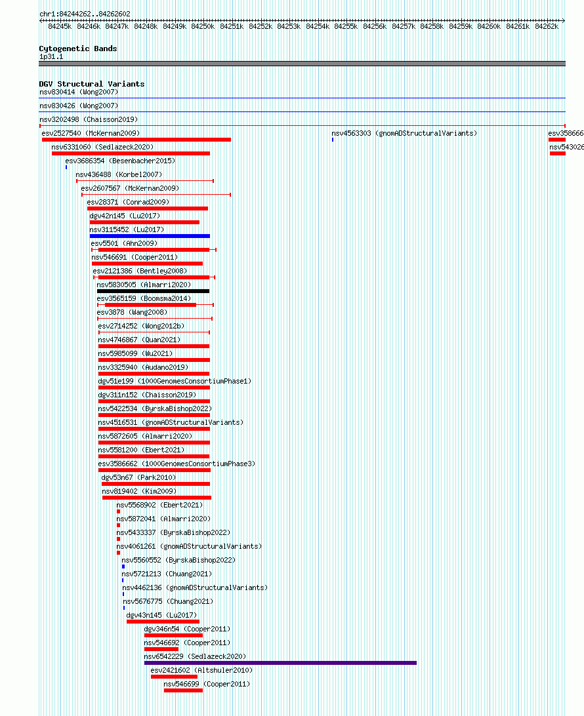
Task: Select dgv53n67 (Park2010) label
Action: 138,477
